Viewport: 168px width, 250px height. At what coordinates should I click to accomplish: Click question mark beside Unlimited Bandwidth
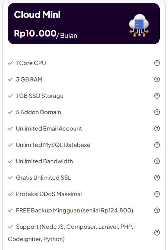pyautogui.click(x=157, y=161)
